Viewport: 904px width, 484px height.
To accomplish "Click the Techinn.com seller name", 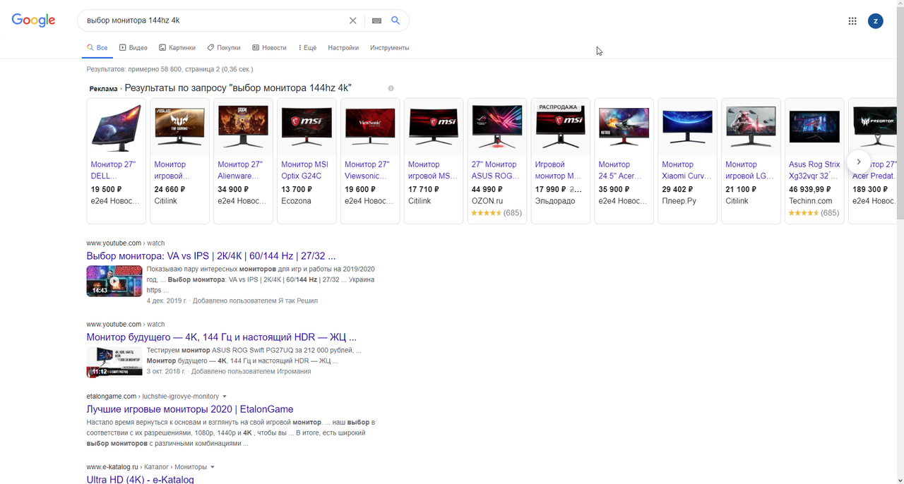I will tap(811, 201).
